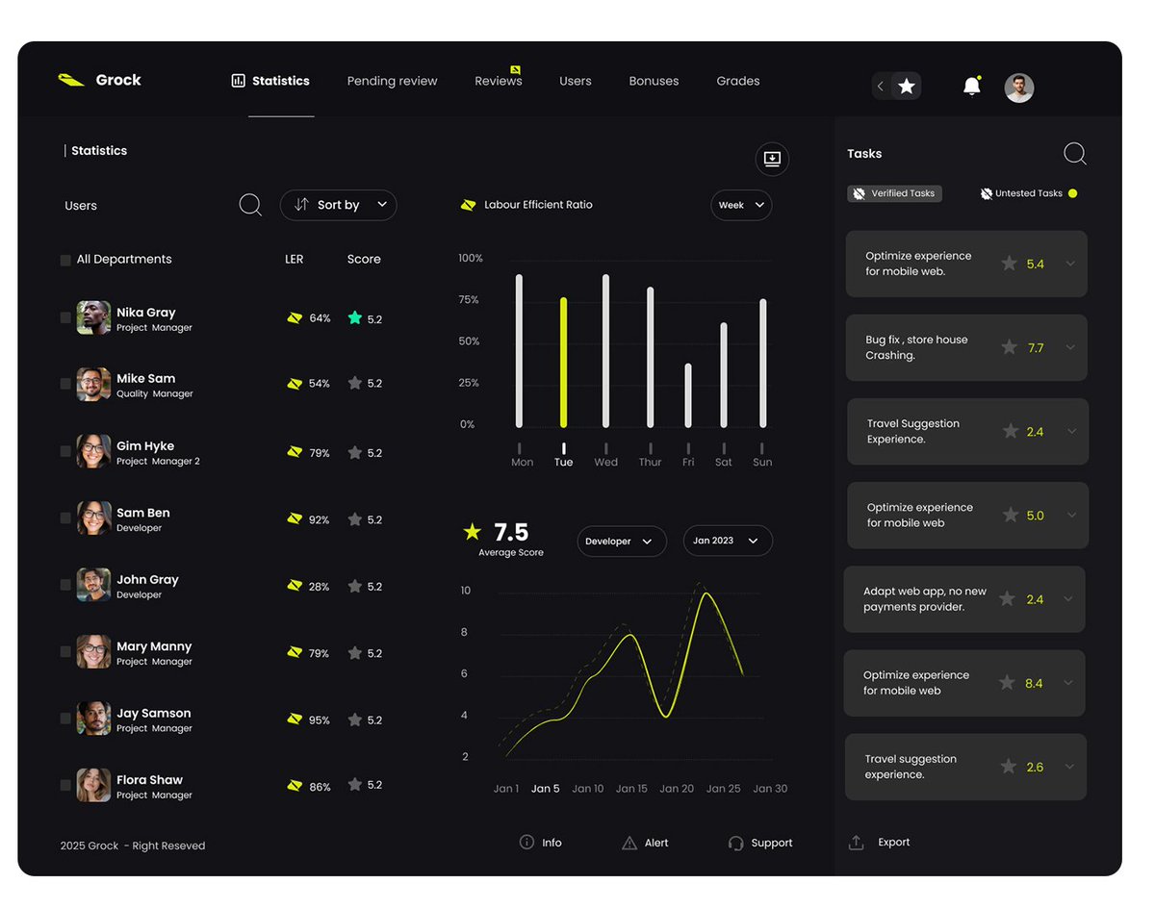Click the back arrow beside the star

pyautogui.click(x=880, y=87)
